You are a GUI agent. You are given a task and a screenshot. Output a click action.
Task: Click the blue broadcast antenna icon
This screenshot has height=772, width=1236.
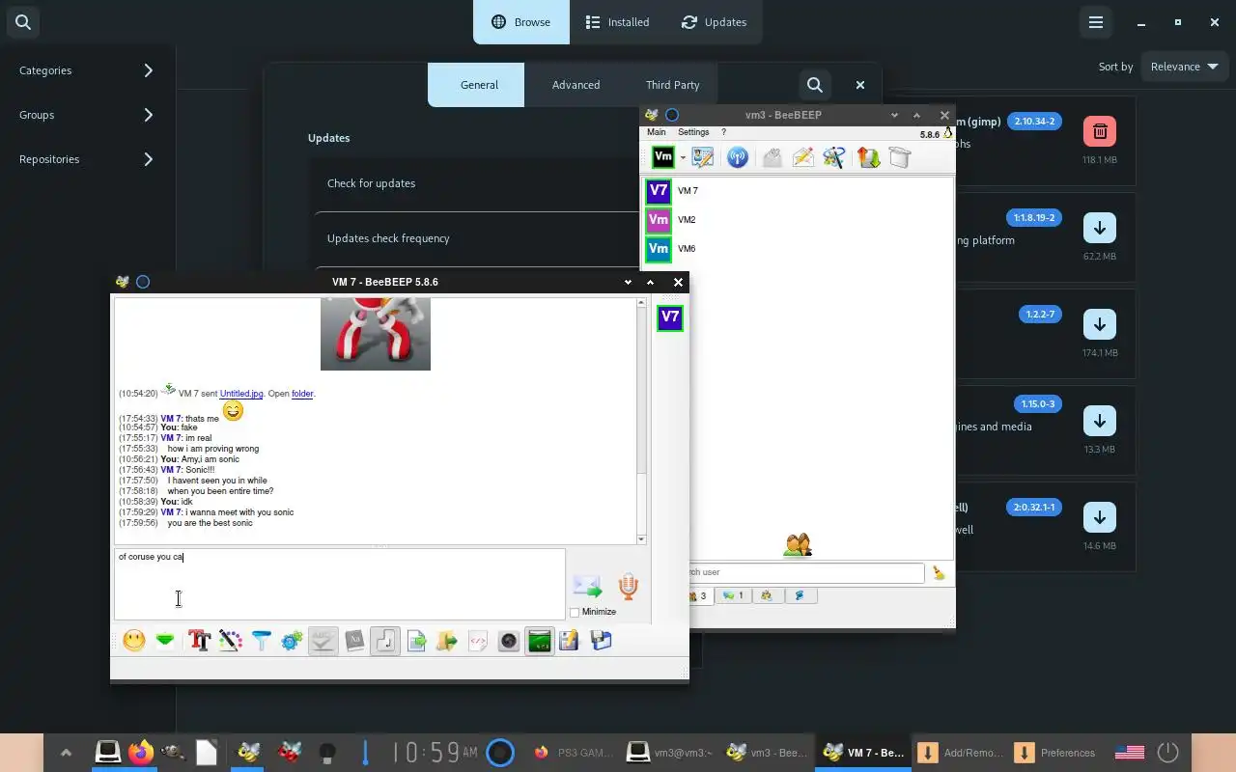(x=738, y=157)
